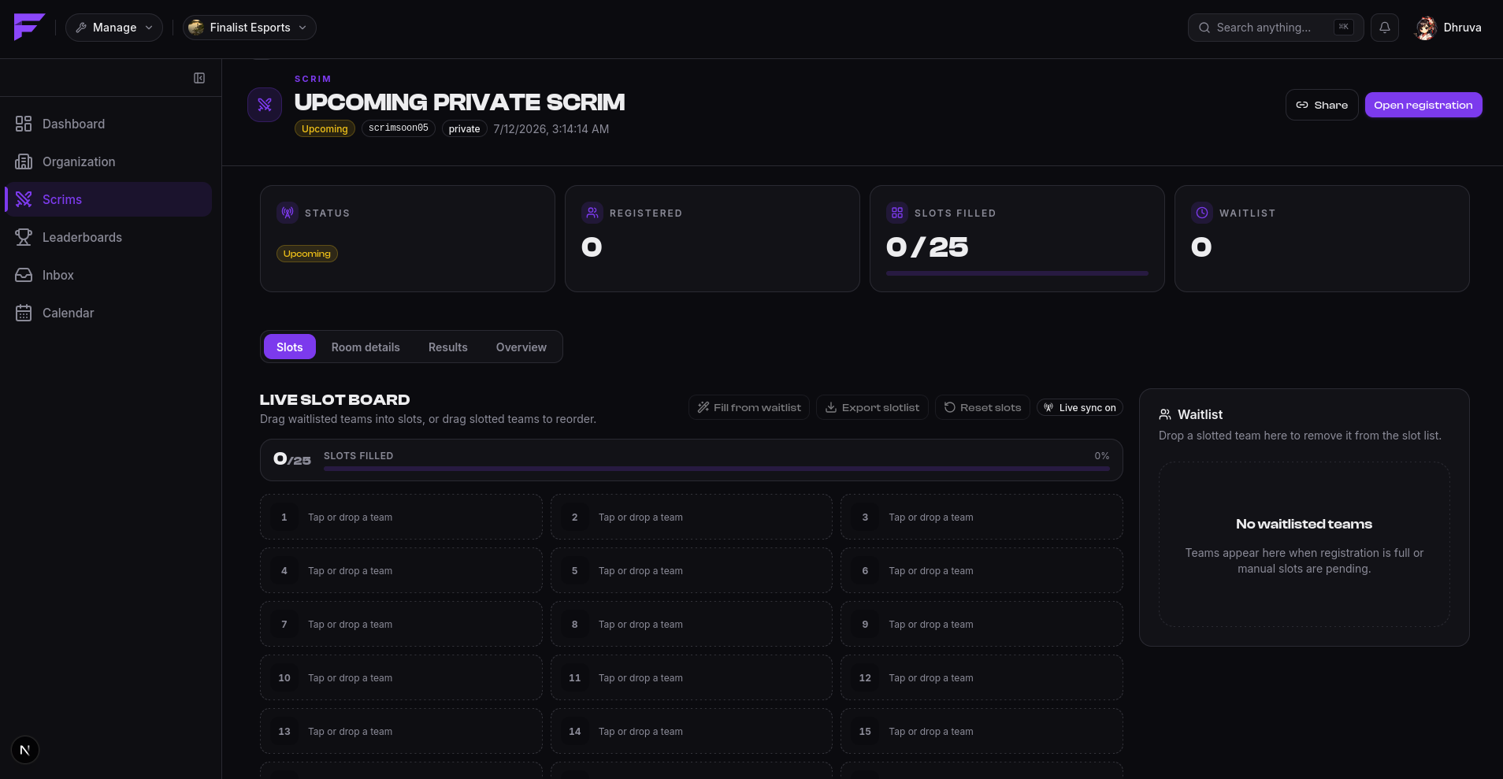This screenshot has width=1503, height=779.
Task: Select empty slot 5
Action: (692, 570)
